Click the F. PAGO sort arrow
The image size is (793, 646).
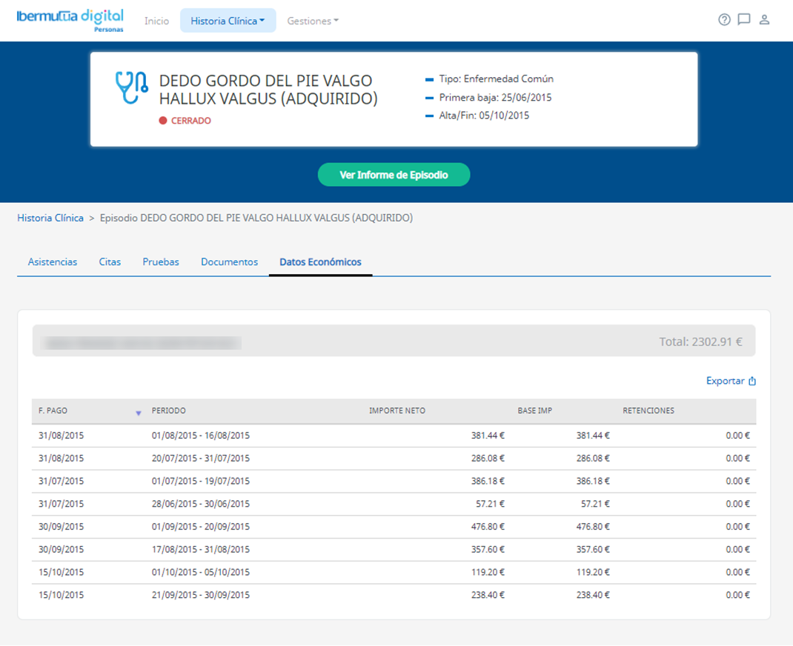click(138, 413)
